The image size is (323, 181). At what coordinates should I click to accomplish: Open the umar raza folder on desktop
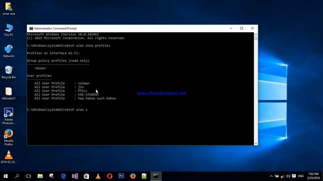click(x=9, y=9)
